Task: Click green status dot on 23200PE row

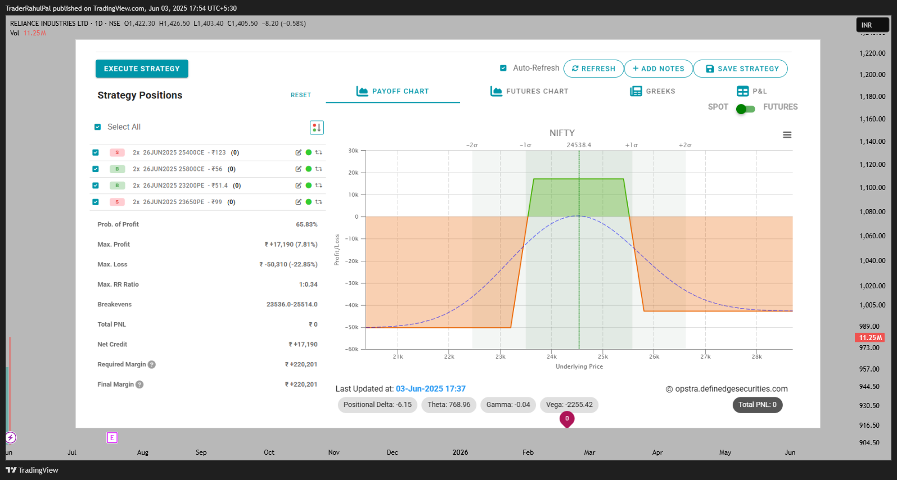Action: (x=309, y=185)
